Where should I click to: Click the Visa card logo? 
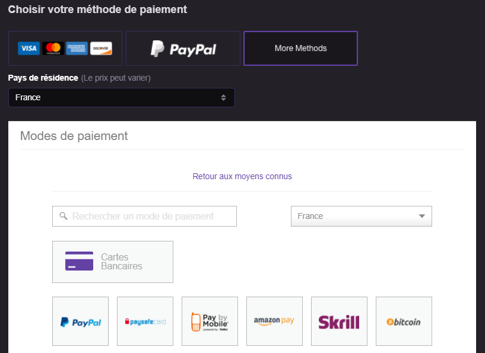(x=28, y=48)
